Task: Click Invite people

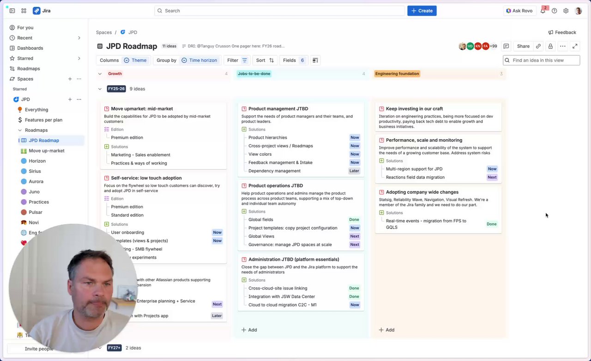Action: coord(39,349)
